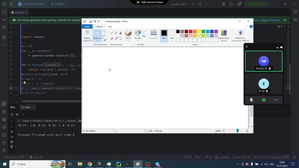Select the Pencil tool in Paint
Image resolution: width=299 pixels, height=168 pixels.
tap(112, 33)
